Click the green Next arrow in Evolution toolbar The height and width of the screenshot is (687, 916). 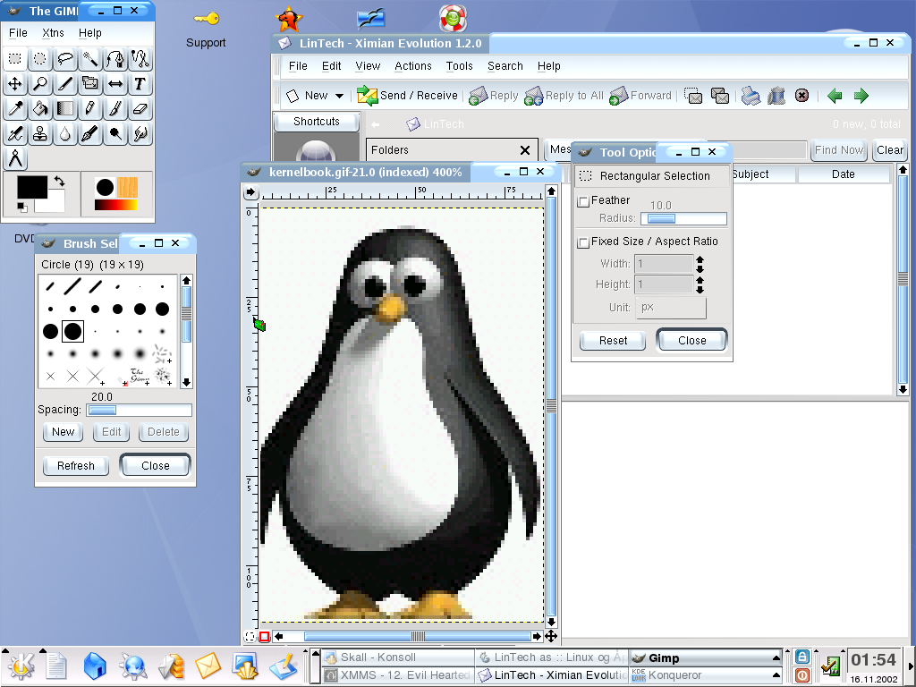point(861,96)
